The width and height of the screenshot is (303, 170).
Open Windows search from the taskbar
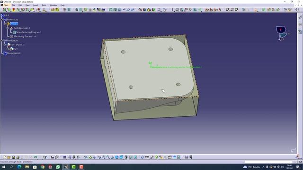[x=11, y=167]
